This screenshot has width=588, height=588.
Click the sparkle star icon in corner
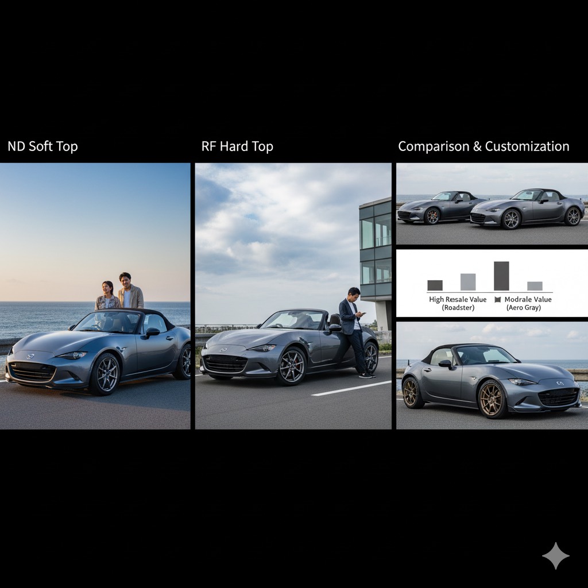point(555,556)
